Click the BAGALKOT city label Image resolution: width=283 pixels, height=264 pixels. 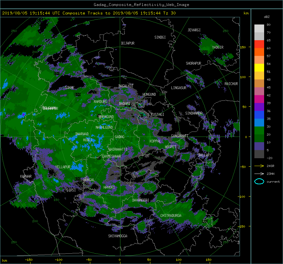[x=126, y=86]
